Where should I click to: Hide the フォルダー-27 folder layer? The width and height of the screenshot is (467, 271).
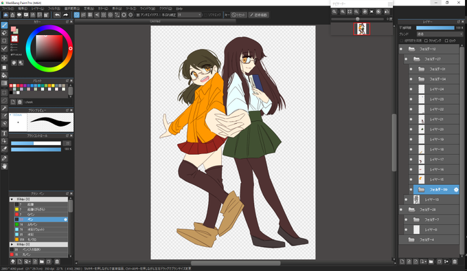click(x=406, y=59)
